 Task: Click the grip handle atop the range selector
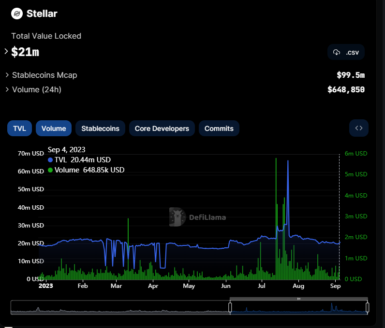click(x=298, y=299)
